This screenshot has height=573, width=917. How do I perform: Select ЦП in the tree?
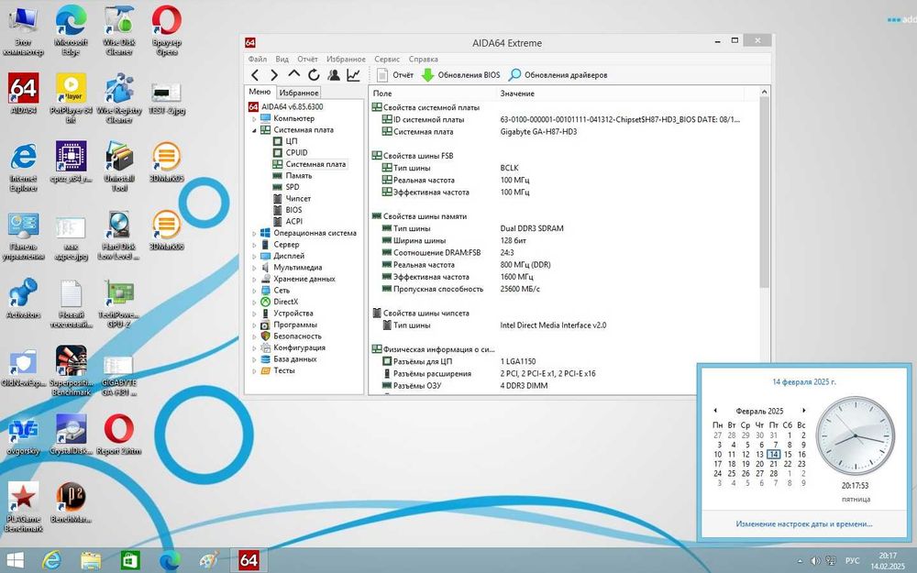click(x=292, y=141)
